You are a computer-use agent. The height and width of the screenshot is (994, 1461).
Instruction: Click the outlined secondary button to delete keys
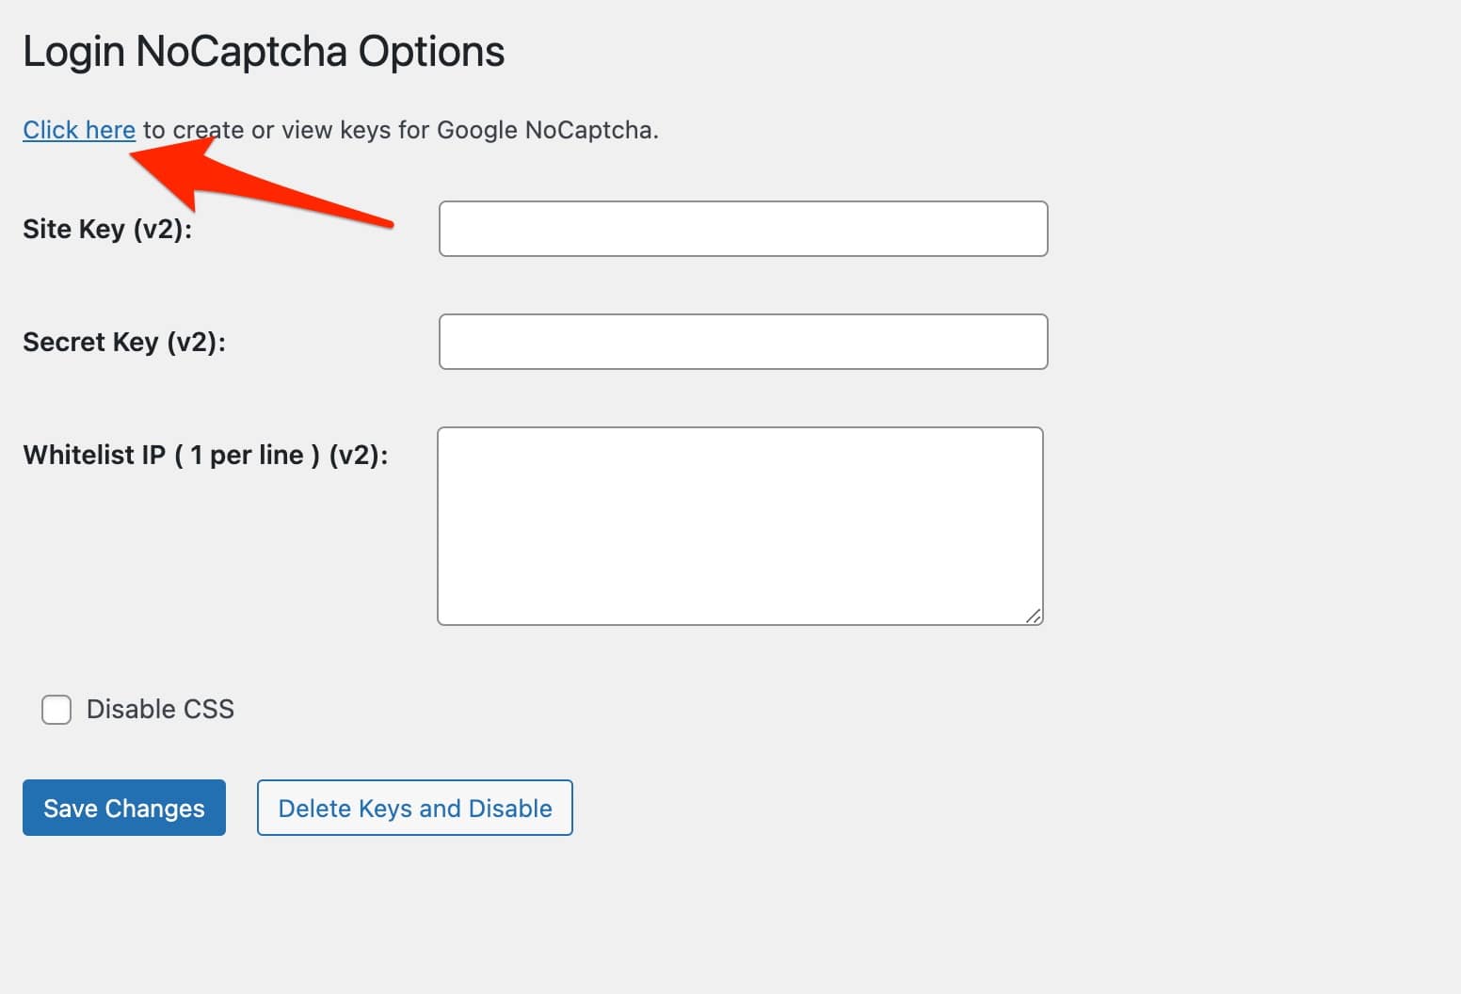coord(414,808)
